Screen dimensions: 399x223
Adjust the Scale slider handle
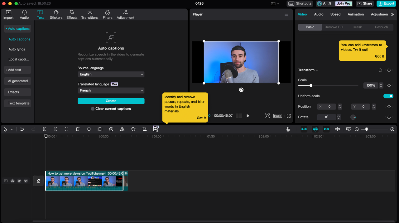click(311, 85)
